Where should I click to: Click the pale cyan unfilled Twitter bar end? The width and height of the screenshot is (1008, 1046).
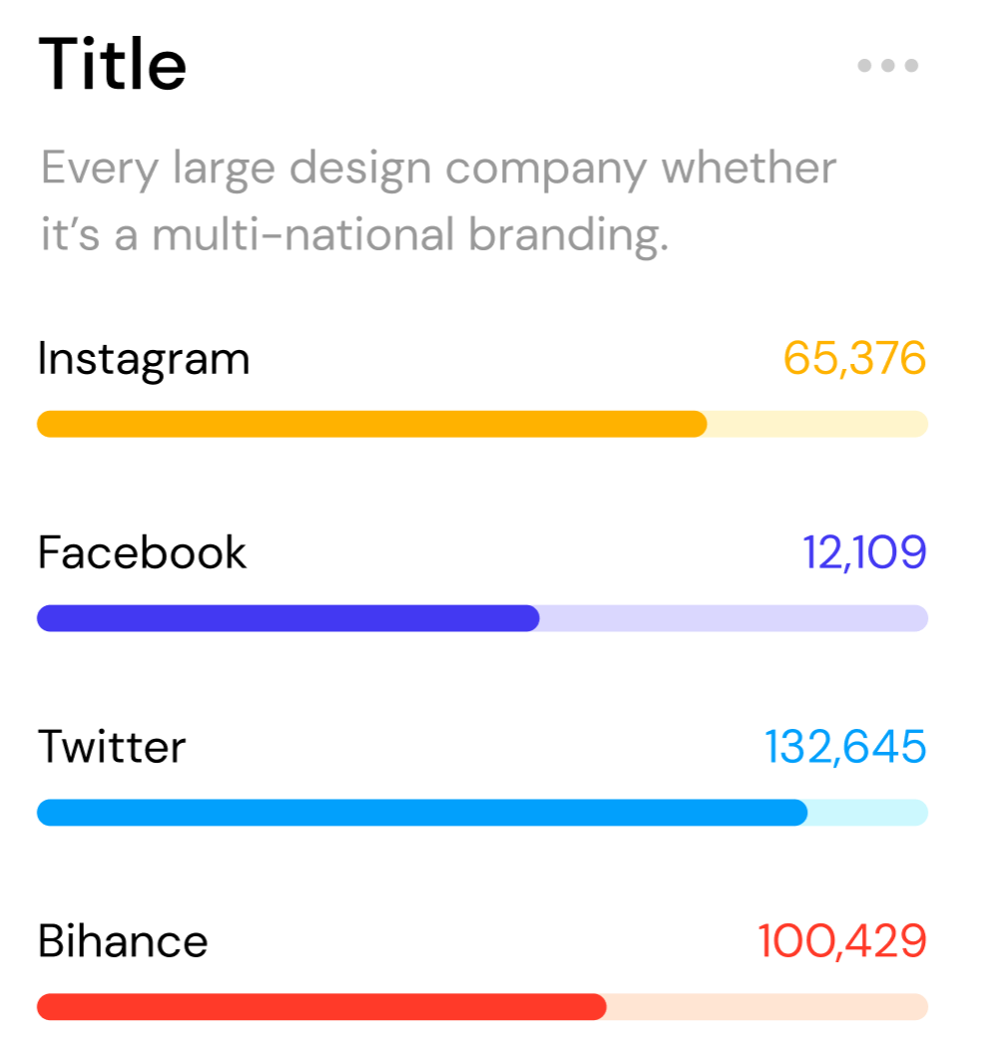tap(868, 813)
